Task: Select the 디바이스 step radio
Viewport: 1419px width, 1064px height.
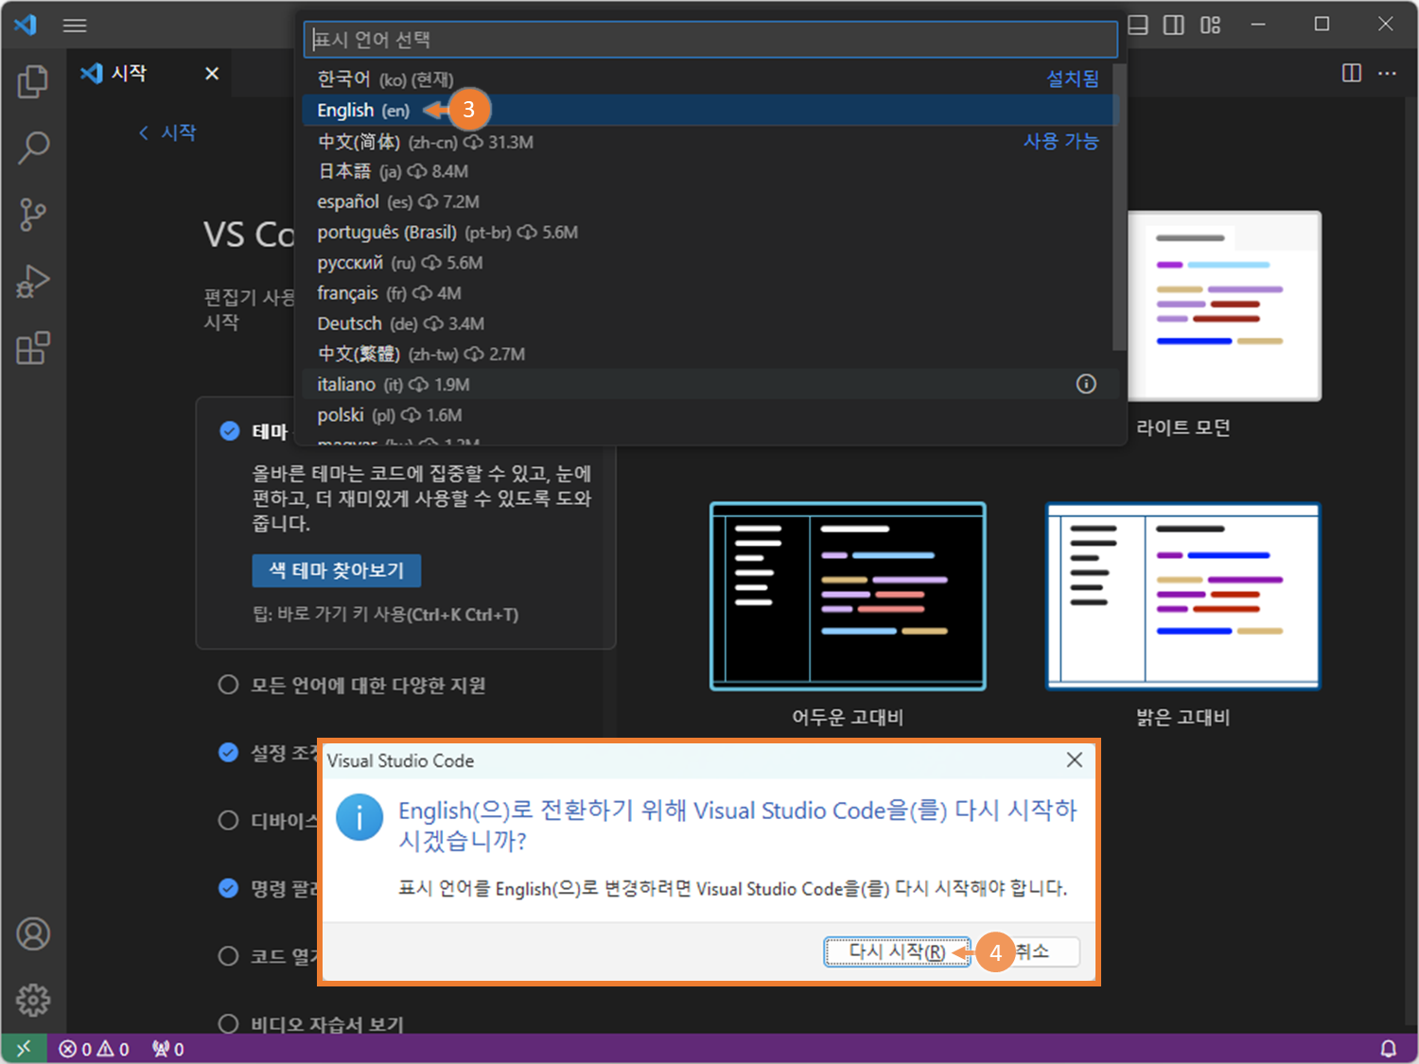Action: click(x=228, y=820)
